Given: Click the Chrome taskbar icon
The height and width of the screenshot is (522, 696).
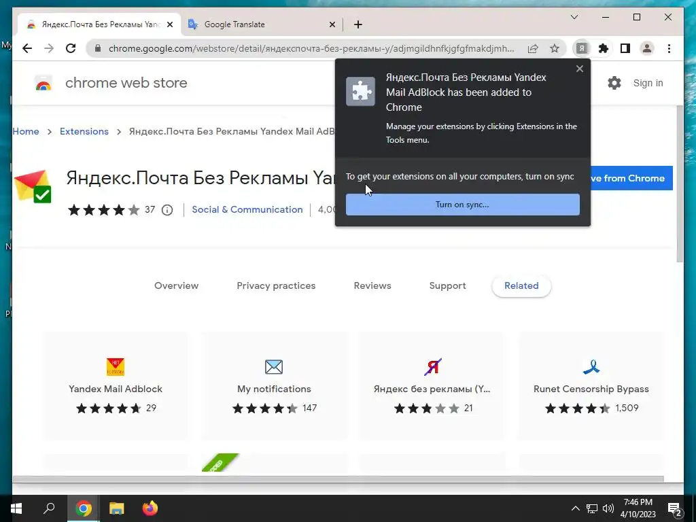Looking at the screenshot, I should 84,508.
